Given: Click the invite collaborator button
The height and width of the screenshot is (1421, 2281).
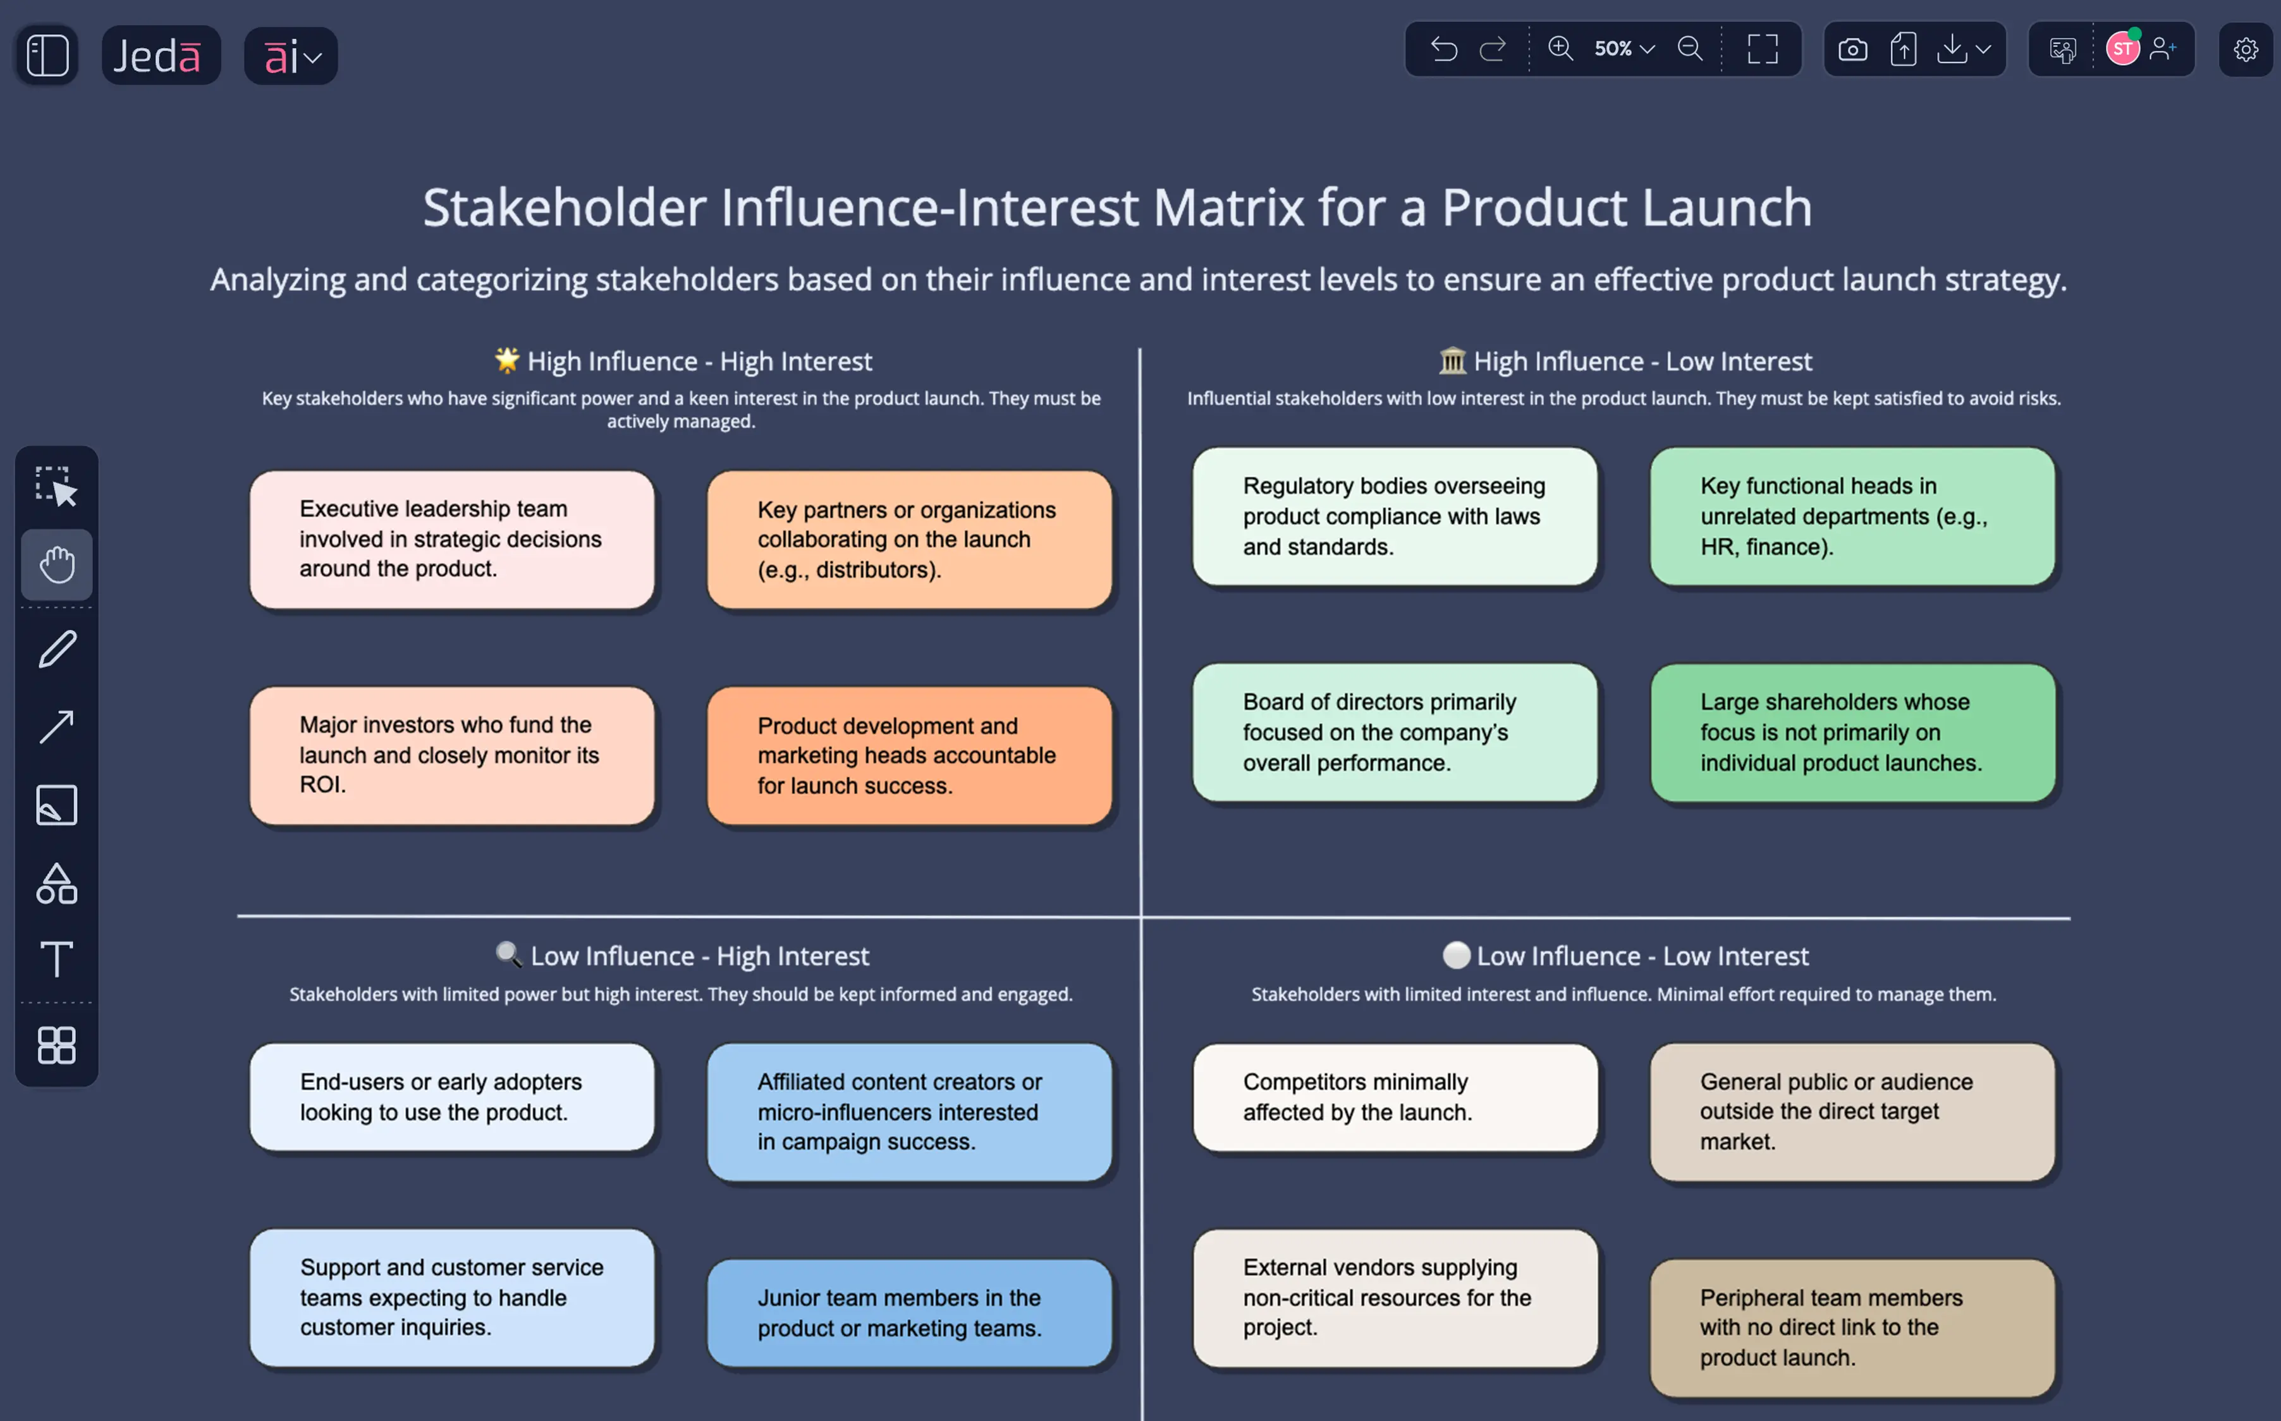Looking at the screenshot, I should pos(2165,49).
